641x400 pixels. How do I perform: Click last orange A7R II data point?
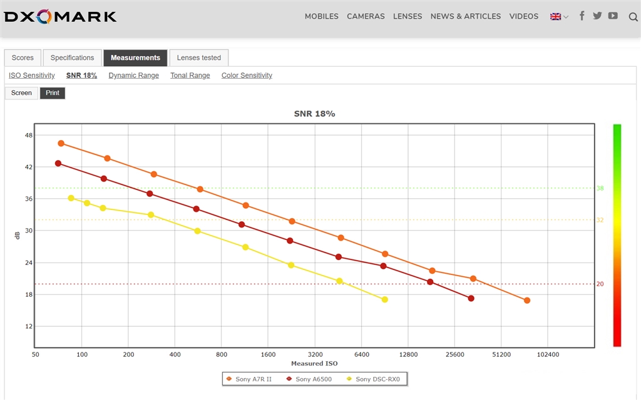[x=527, y=301]
